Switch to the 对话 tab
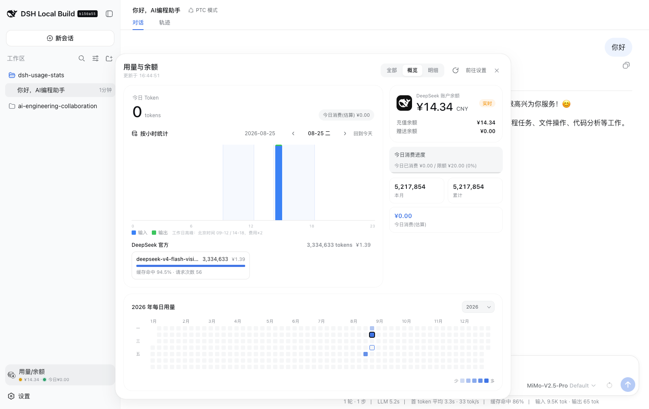 [138, 23]
